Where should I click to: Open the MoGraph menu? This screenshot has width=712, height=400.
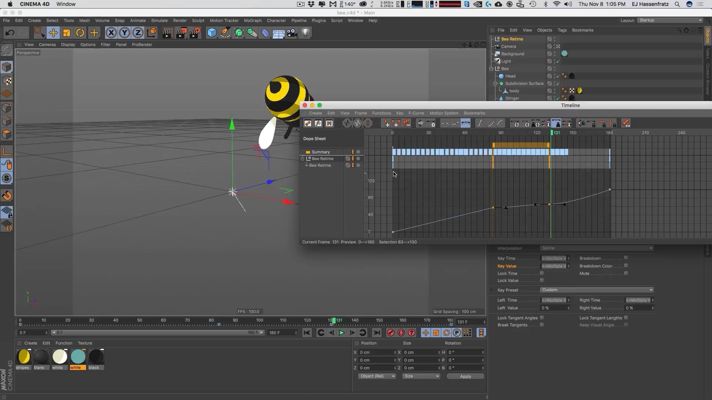point(253,20)
